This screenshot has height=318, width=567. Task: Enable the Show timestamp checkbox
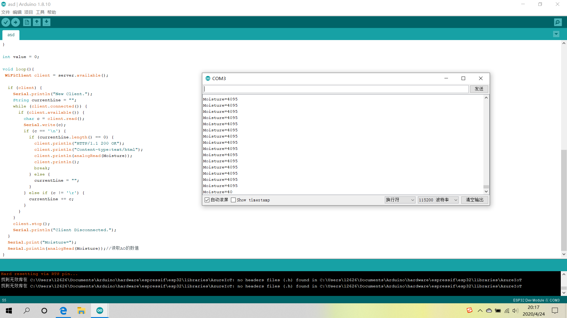233,200
